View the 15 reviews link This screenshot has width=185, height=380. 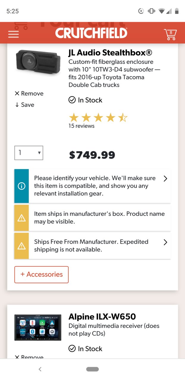[x=81, y=126]
